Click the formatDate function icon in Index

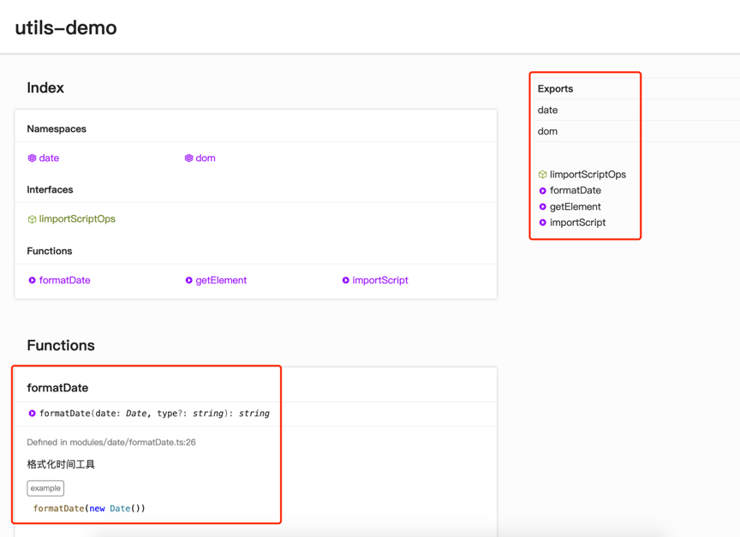coord(32,280)
